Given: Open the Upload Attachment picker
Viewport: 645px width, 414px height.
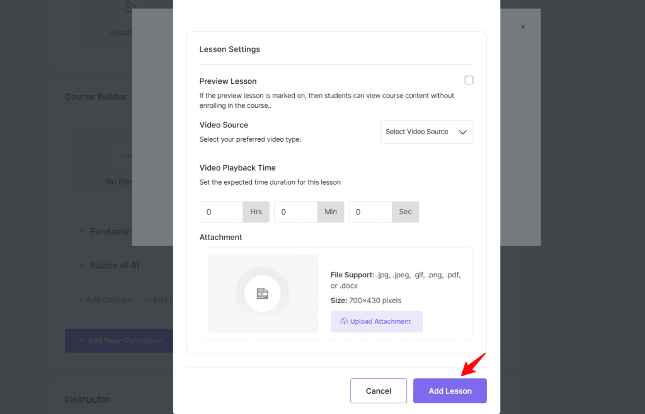Looking at the screenshot, I should 377,321.
